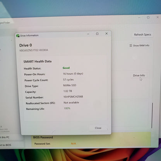
Task: Click the Reallocated Sectors (05) label
Action: click(x=41, y=103)
